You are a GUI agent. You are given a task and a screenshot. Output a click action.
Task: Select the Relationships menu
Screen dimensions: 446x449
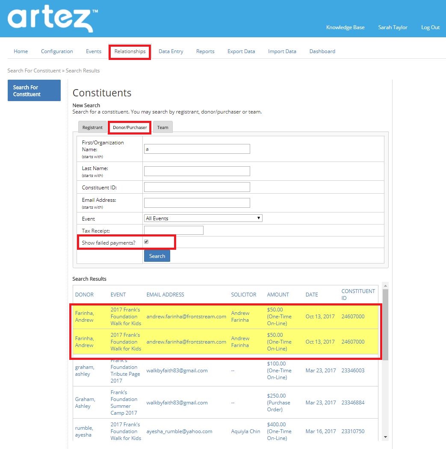tap(130, 51)
